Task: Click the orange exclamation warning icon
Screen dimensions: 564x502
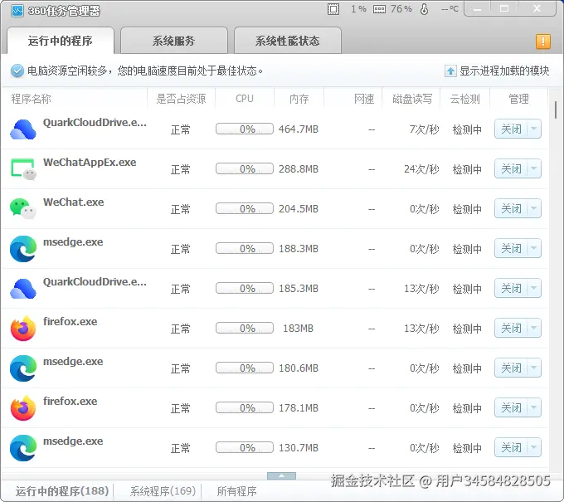Action: [x=542, y=41]
